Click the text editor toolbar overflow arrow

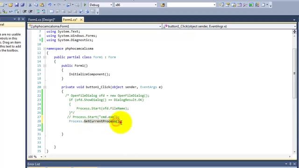coord(98,13)
